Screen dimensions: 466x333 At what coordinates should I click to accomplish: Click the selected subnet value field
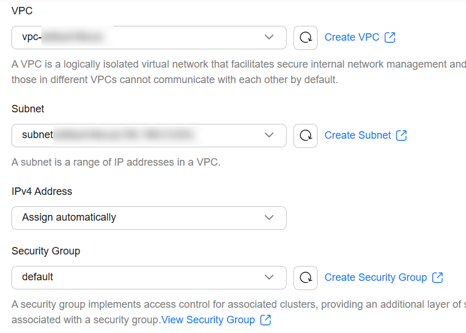coord(149,135)
